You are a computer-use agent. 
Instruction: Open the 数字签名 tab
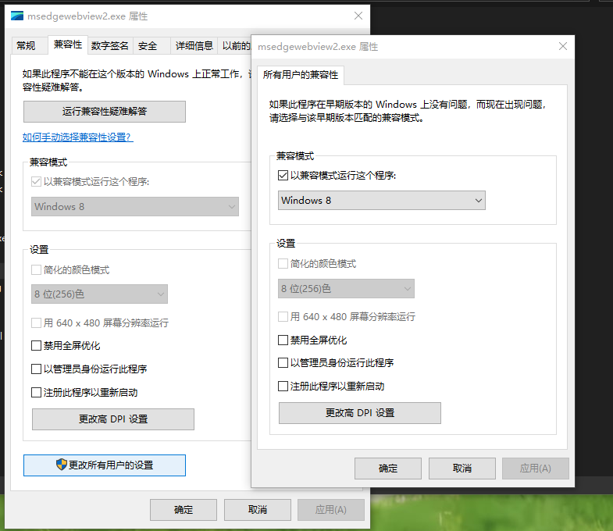[x=109, y=46]
